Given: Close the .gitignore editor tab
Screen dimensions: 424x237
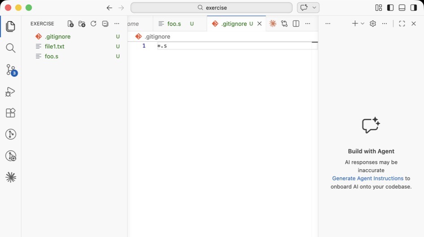Looking at the screenshot, I should (x=259, y=24).
